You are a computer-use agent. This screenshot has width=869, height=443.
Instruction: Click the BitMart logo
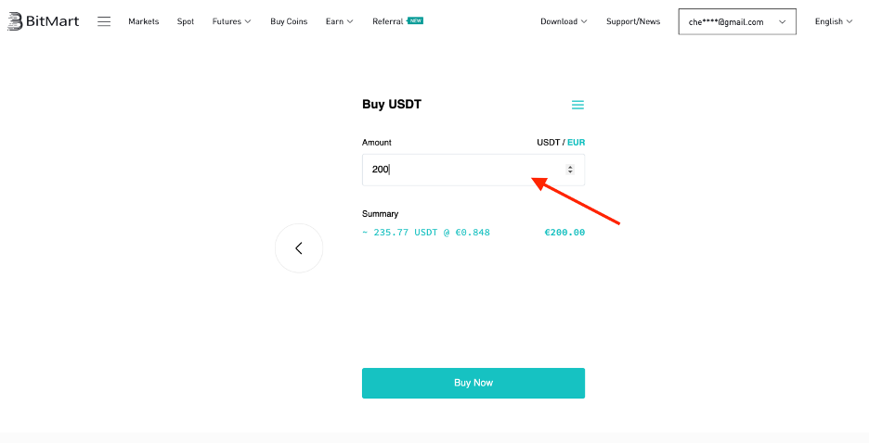[44, 21]
